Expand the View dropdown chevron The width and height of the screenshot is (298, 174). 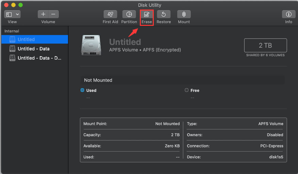pyautogui.click(x=17, y=14)
